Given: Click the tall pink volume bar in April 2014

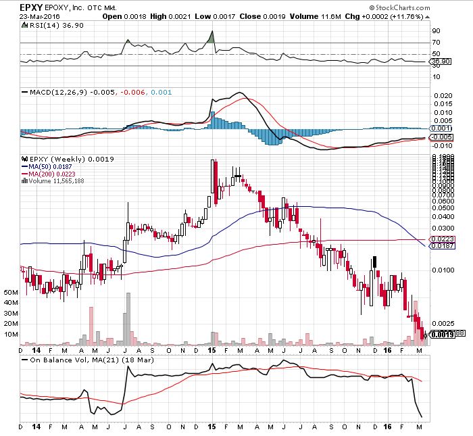Looking at the screenshot, I should click(91, 326).
